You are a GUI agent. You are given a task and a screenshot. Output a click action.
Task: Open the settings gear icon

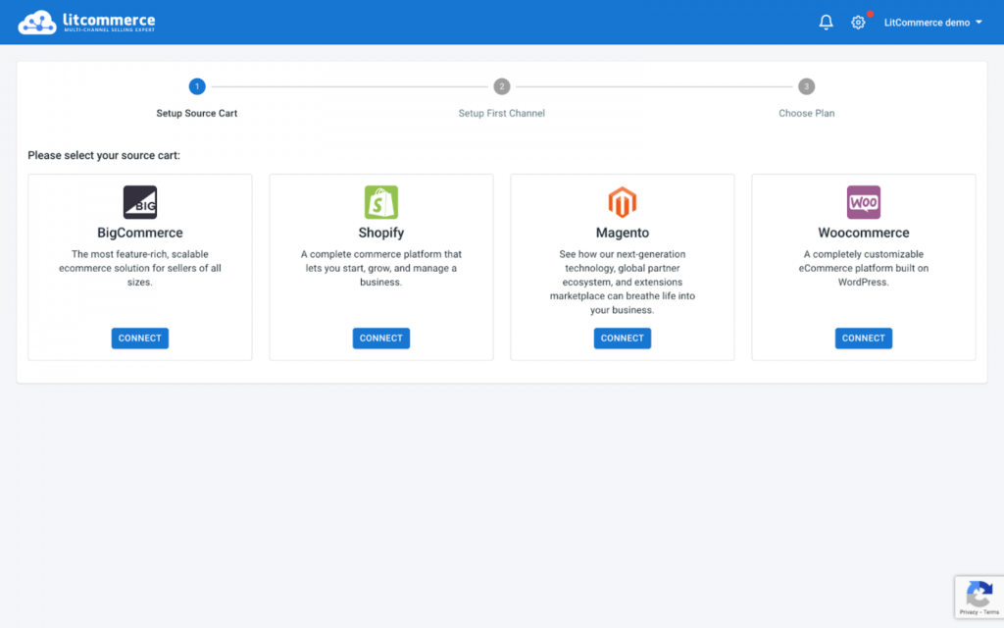(858, 23)
